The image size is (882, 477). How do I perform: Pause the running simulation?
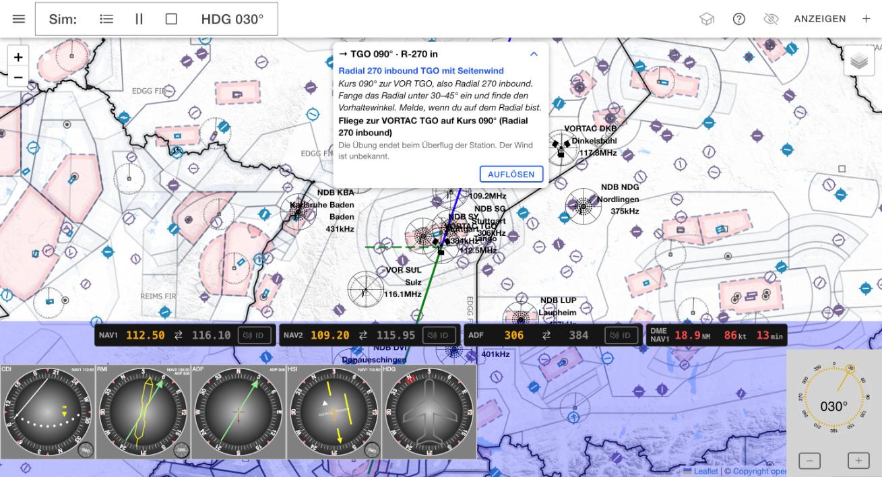pos(139,19)
